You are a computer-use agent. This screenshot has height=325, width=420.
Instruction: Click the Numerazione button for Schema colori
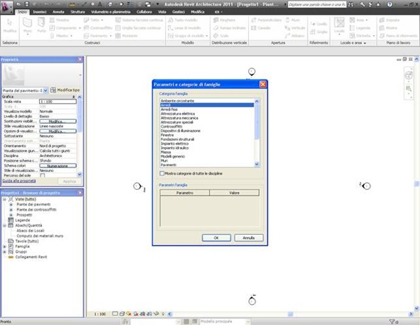tap(58, 166)
